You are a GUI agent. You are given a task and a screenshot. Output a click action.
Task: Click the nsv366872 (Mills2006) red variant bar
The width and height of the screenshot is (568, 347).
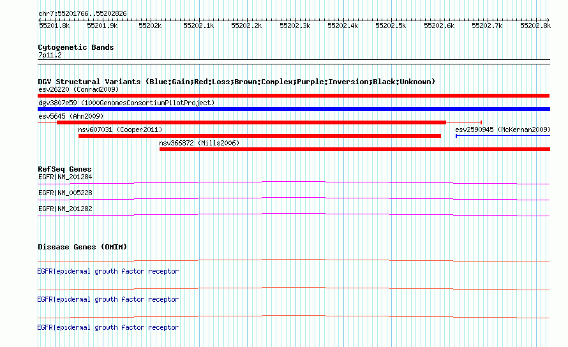355,149
